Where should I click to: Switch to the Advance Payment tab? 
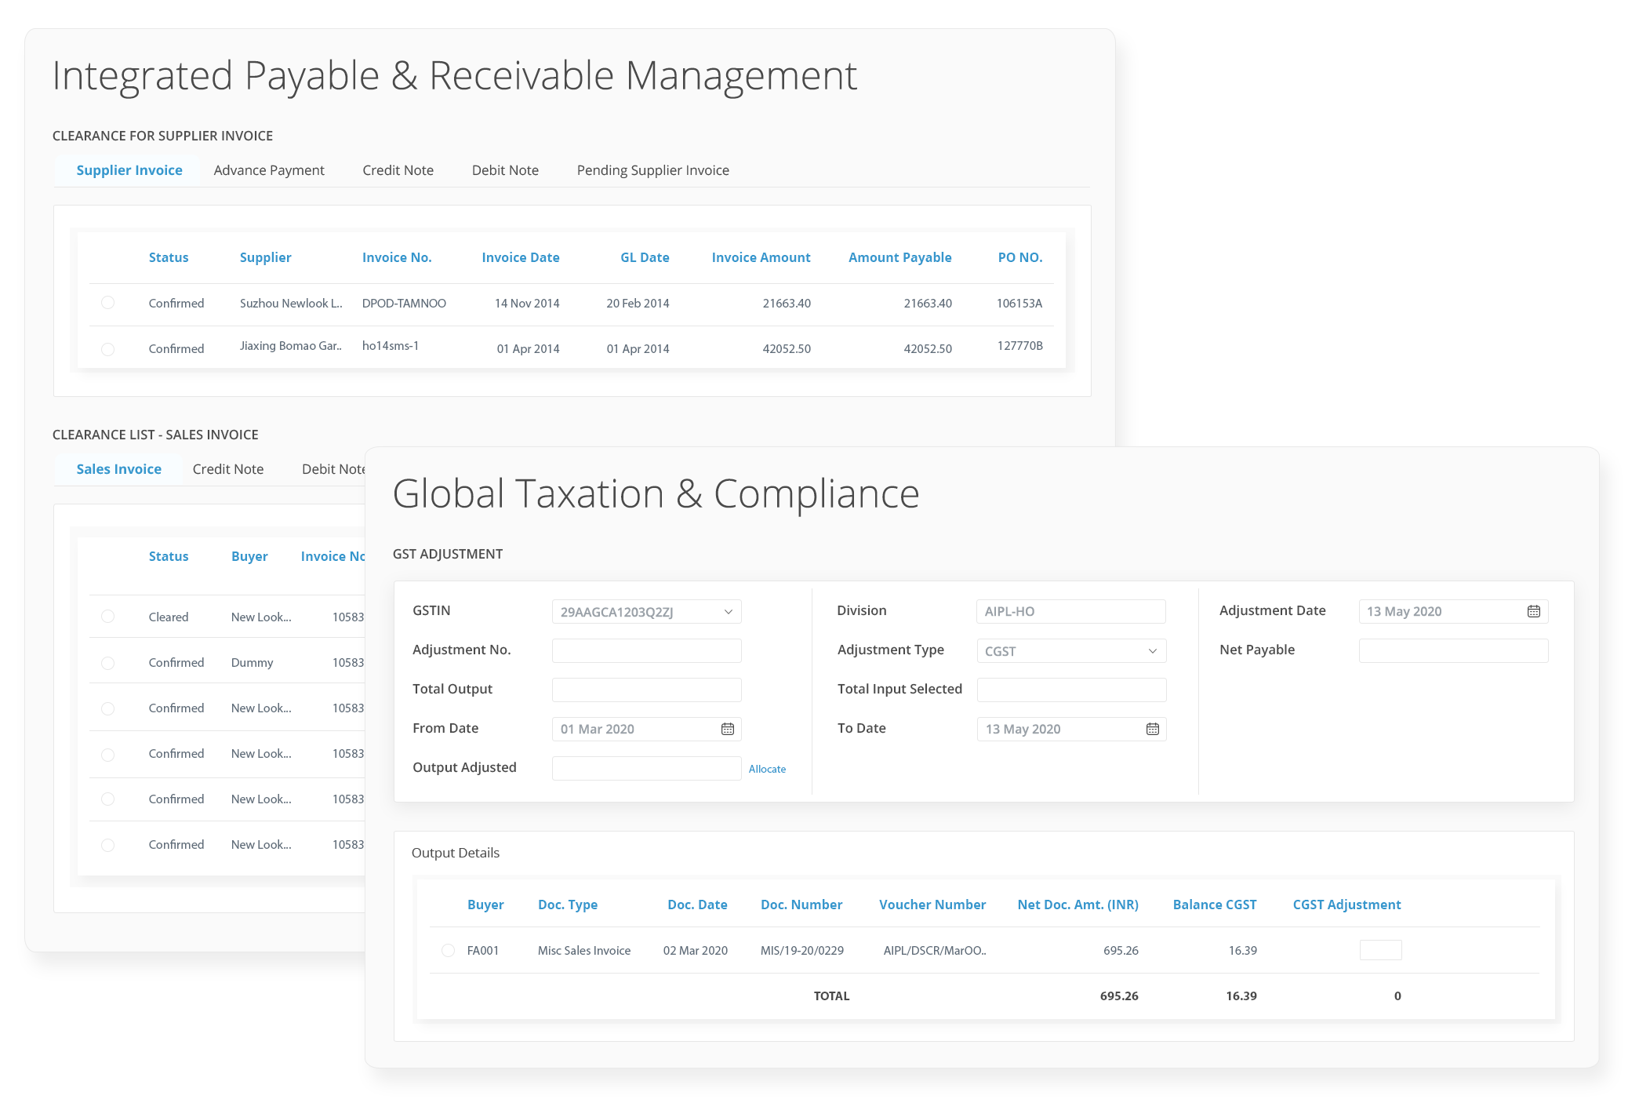268,169
